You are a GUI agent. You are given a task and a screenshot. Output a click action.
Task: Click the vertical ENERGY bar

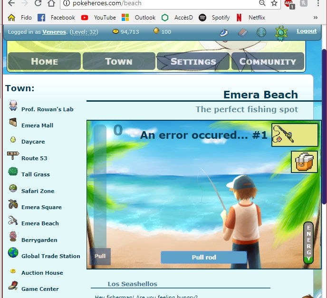308,243
